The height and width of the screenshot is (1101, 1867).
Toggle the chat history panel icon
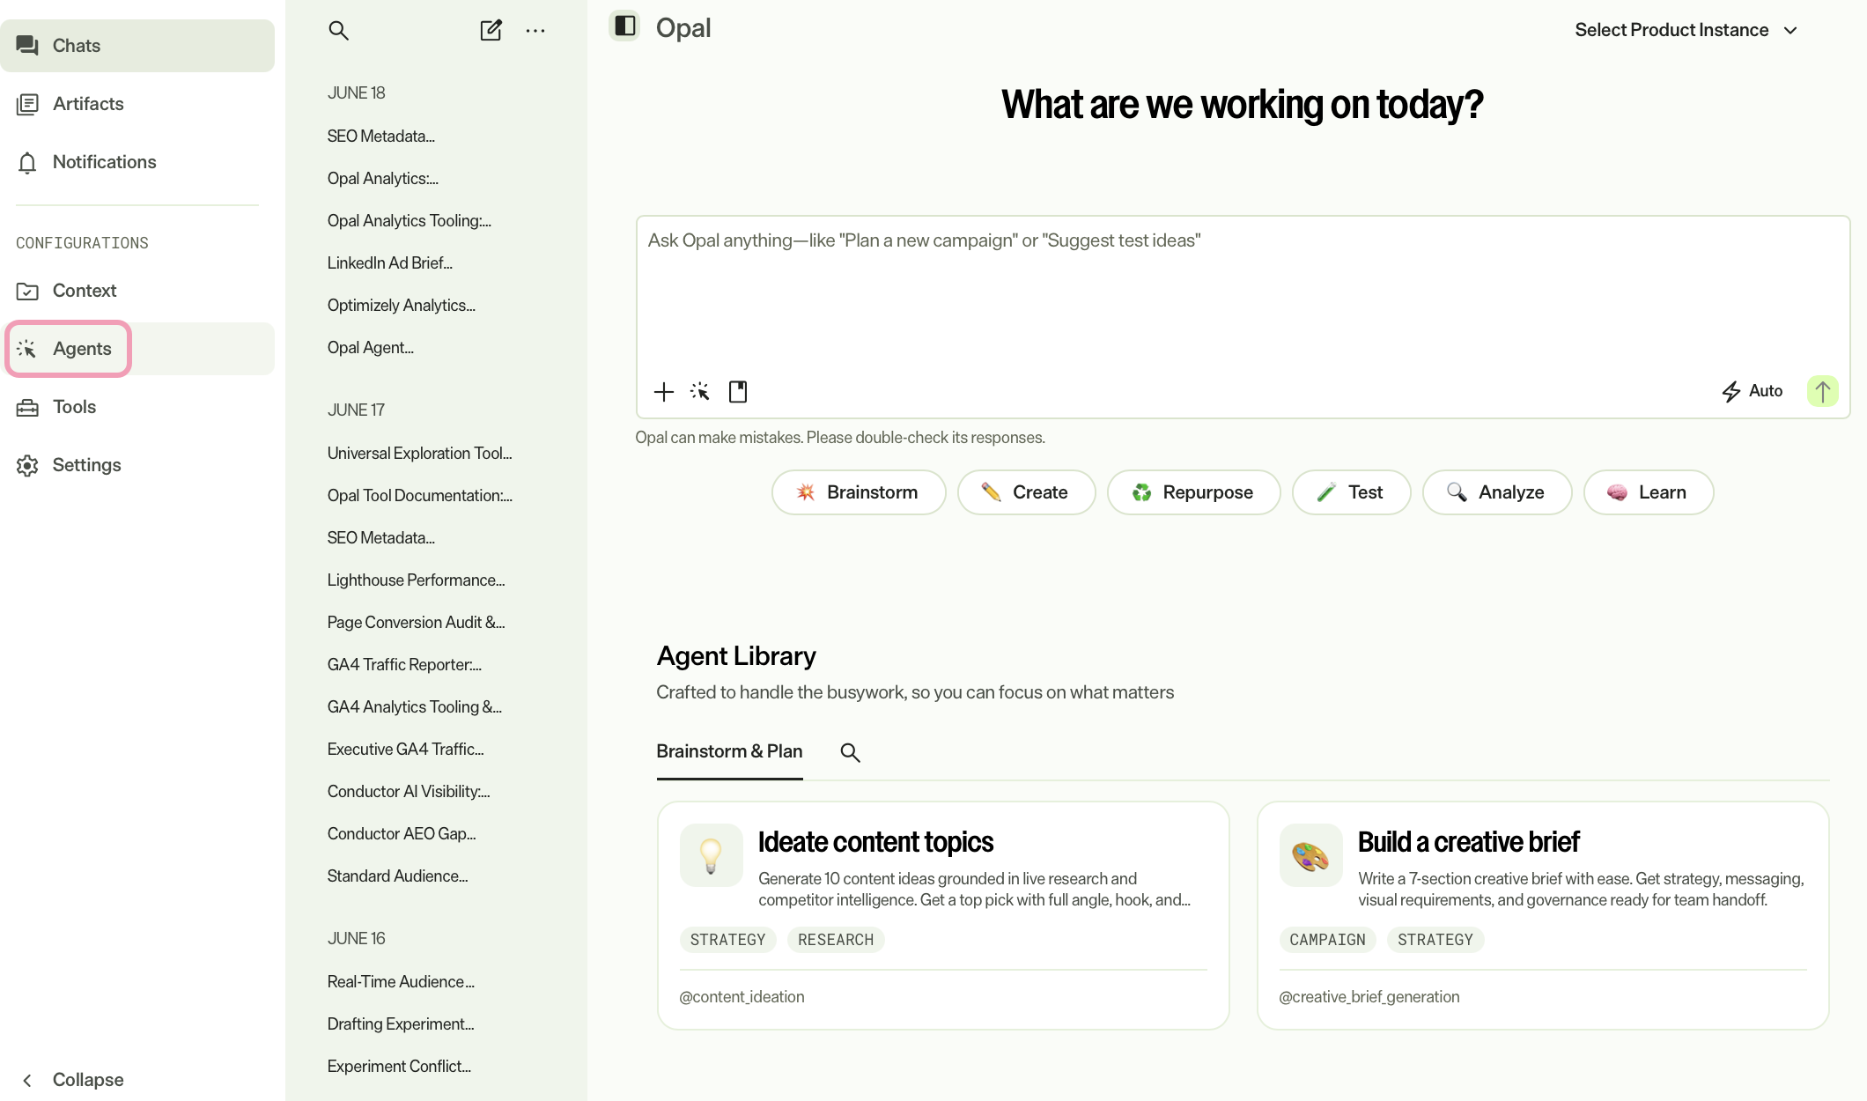[624, 26]
